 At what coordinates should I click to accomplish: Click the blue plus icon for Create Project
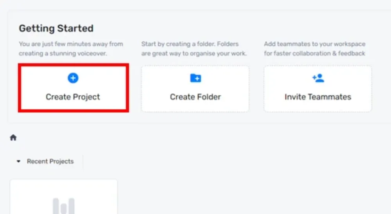point(73,78)
